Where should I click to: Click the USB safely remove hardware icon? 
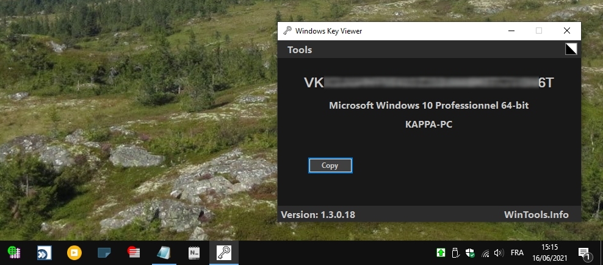click(x=455, y=253)
